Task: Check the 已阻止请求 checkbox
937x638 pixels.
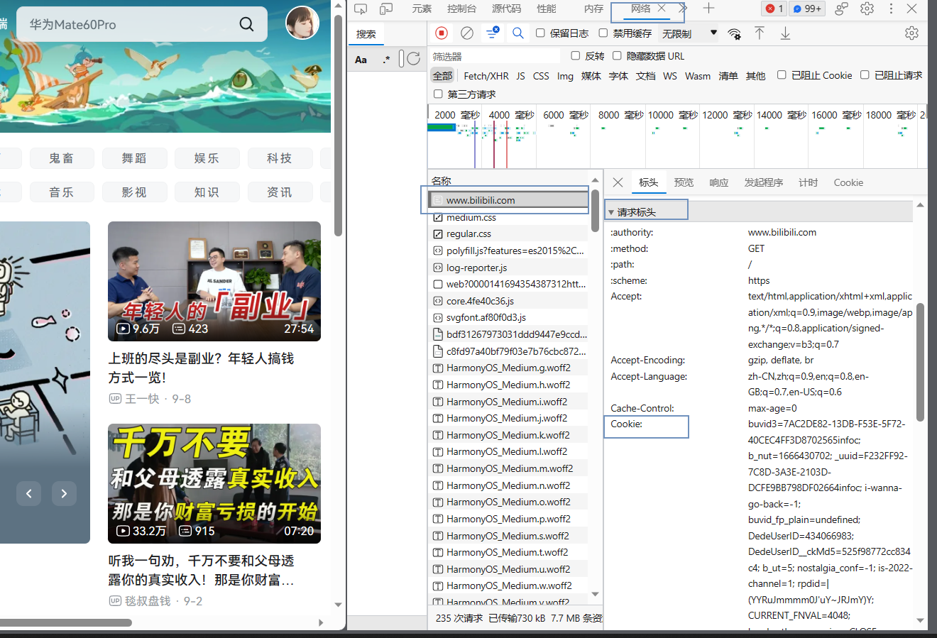Action: point(865,75)
